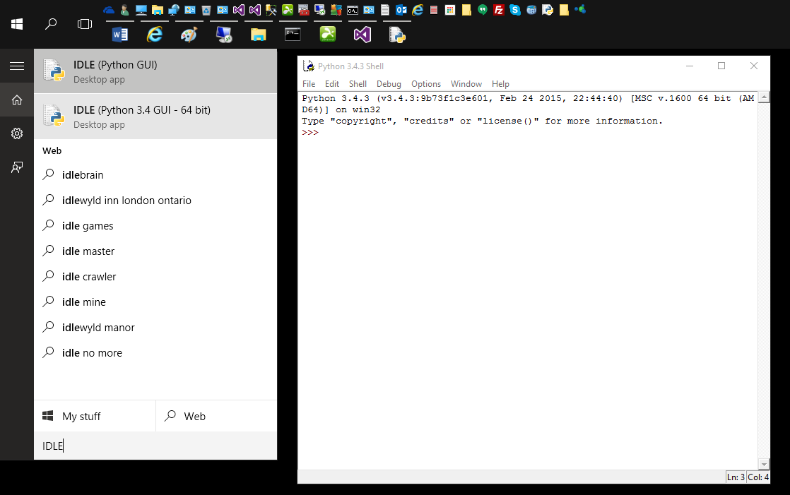Click the scrollbar down arrow in Python Shell

(x=764, y=464)
